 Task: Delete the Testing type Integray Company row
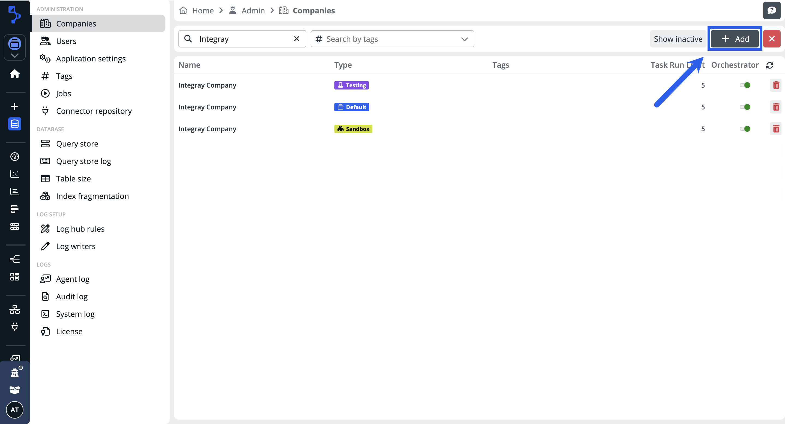(776, 85)
